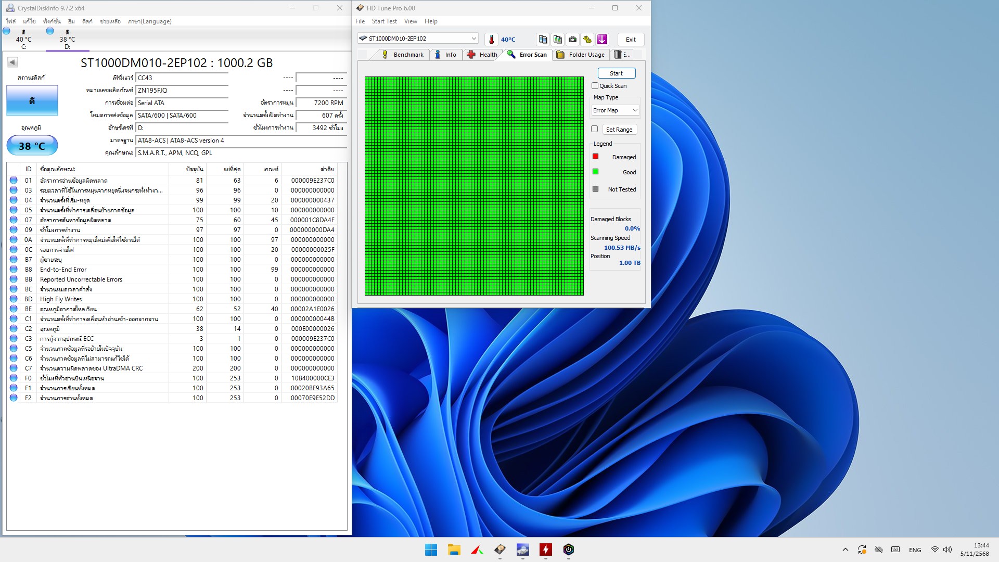Click the copy screenshot to clipboard icon
This screenshot has width=999, height=562.
[x=557, y=40]
